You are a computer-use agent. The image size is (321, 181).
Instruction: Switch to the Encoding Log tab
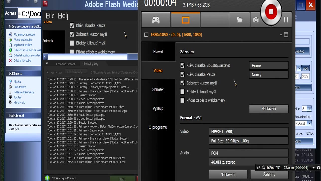[91, 64]
